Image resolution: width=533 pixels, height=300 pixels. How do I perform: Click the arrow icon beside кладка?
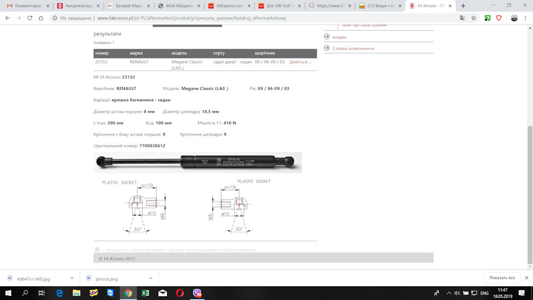(326, 37)
